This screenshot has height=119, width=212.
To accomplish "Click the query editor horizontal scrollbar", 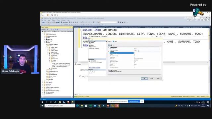I will pyautogui.click(x=144, y=62).
